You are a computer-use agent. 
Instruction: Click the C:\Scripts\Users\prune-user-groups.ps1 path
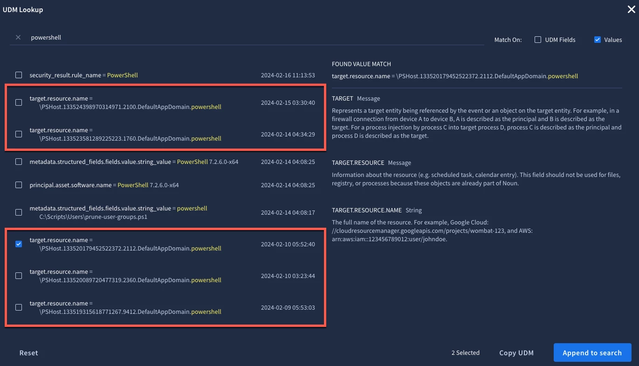(x=93, y=217)
